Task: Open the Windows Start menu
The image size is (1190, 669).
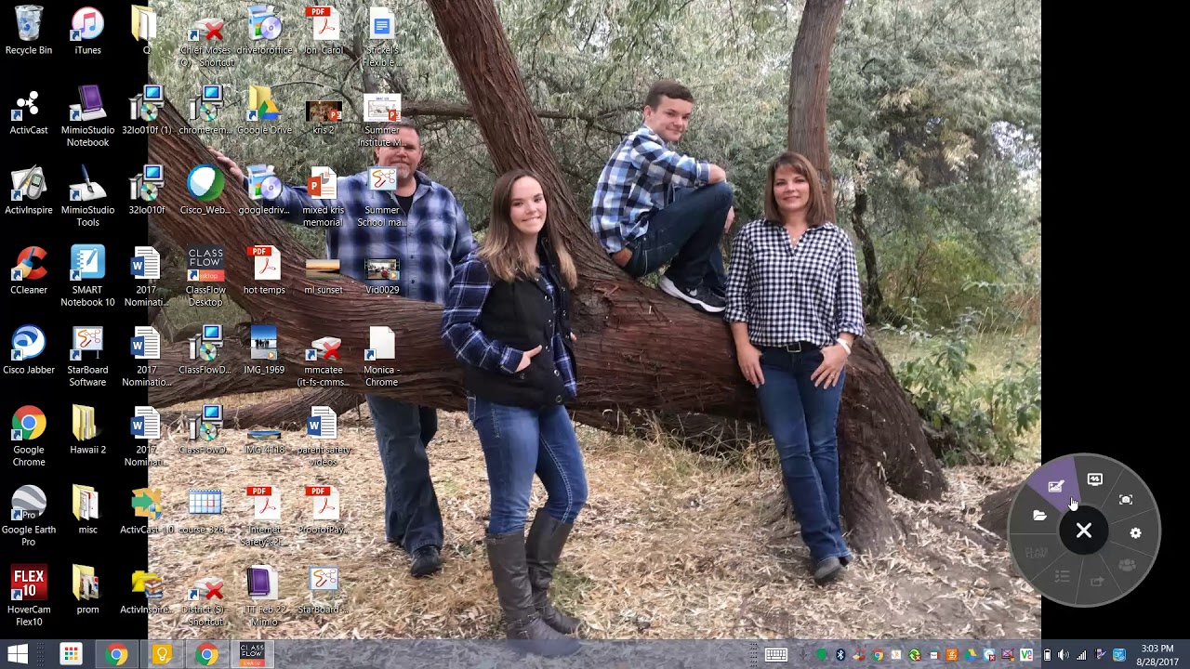Action: pos(18,655)
